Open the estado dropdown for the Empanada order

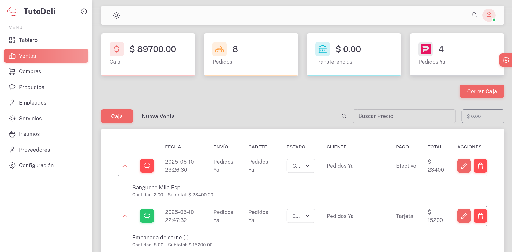click(301, 216)
